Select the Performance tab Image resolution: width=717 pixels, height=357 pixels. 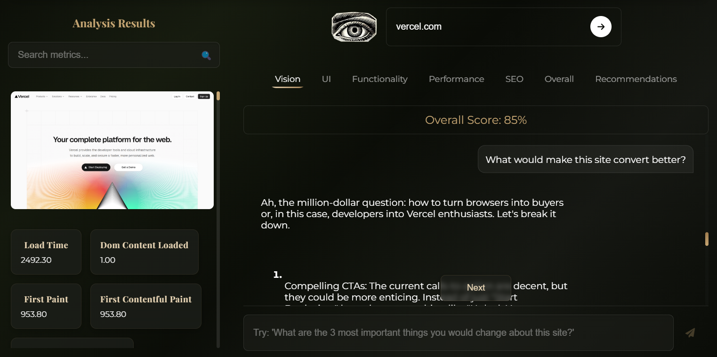[456, 79]
